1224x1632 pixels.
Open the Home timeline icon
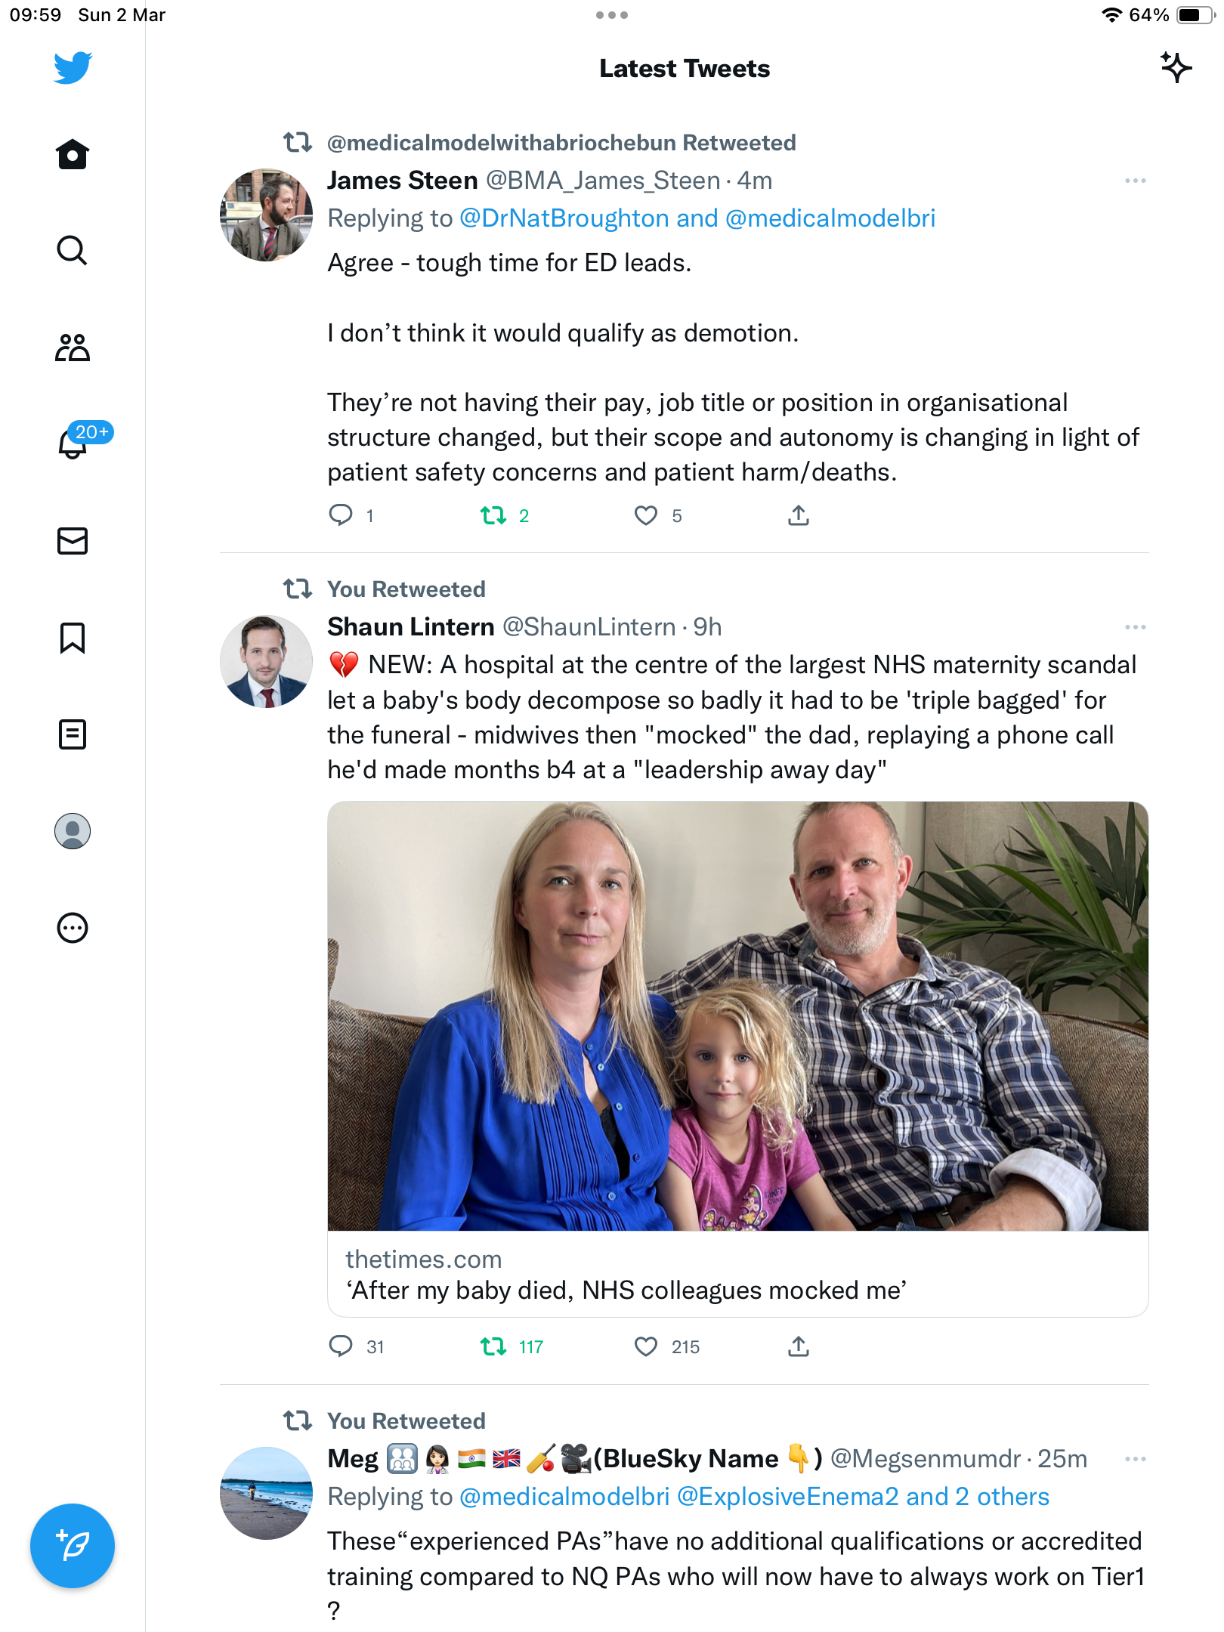(73, 154)
